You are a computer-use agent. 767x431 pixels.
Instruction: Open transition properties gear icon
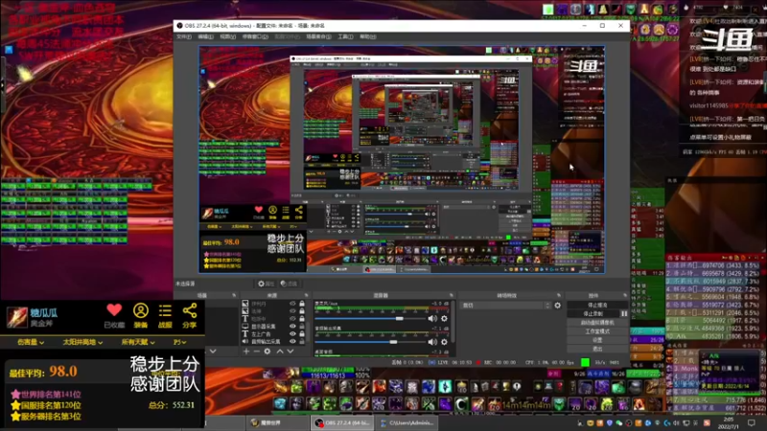click(558, 306)
